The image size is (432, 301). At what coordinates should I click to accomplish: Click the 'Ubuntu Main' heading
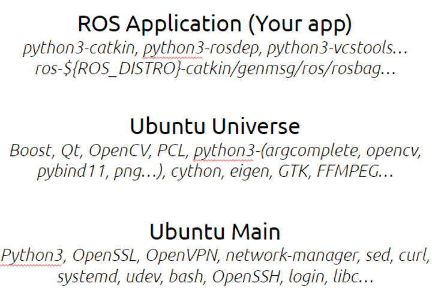215,231
